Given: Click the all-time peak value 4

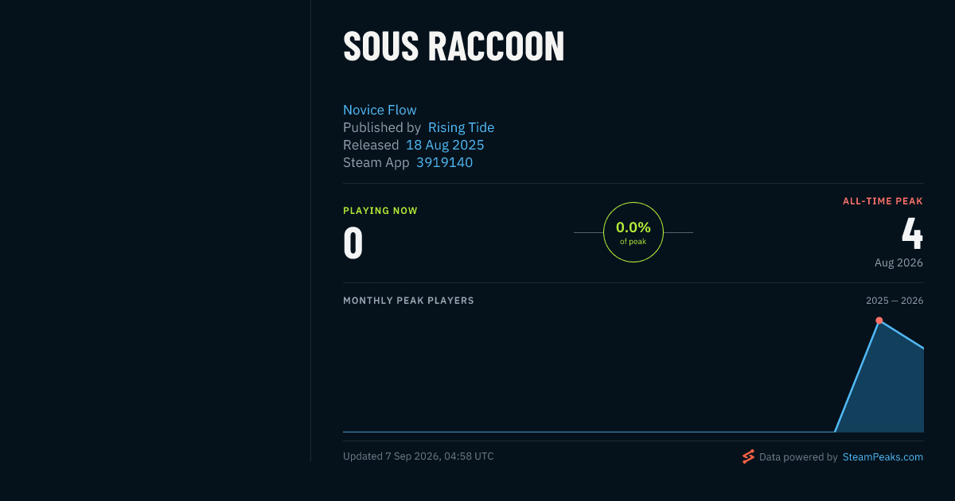Looking at the screenshot, I should [912, 233].
